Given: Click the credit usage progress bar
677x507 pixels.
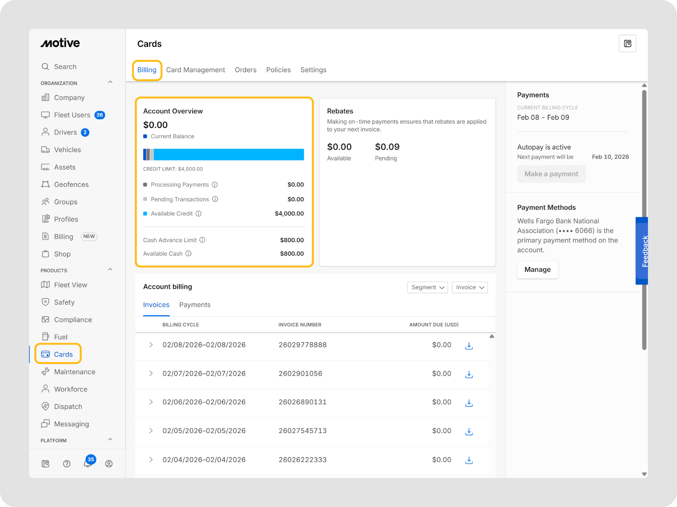Looking at the screenshot, I should pyautogui.click(x=223, y=155).
